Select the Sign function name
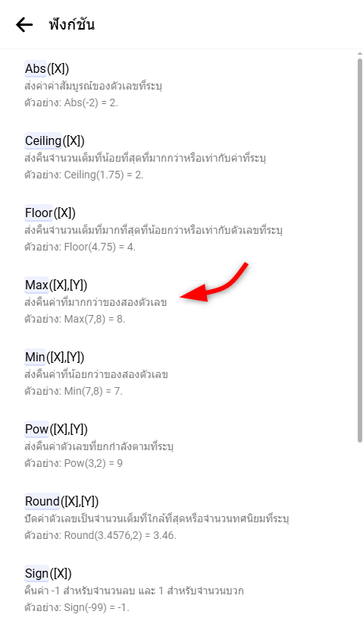Image resolution: width=363 pixels, height=627 pixels. [x=36, y=573]
